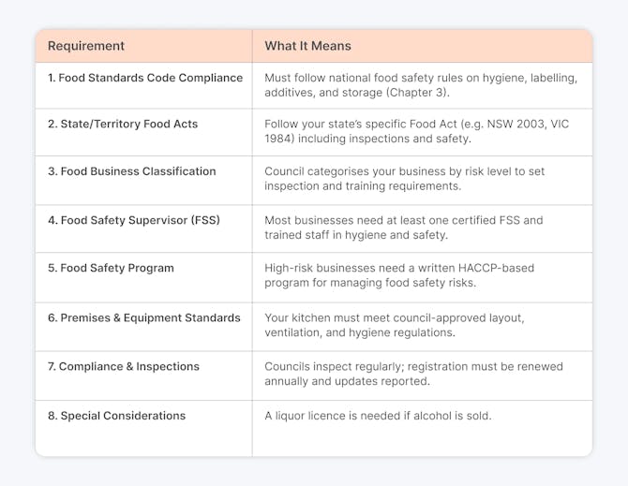Click the NSW 2003, VIC 1984 description

[414, 132]
